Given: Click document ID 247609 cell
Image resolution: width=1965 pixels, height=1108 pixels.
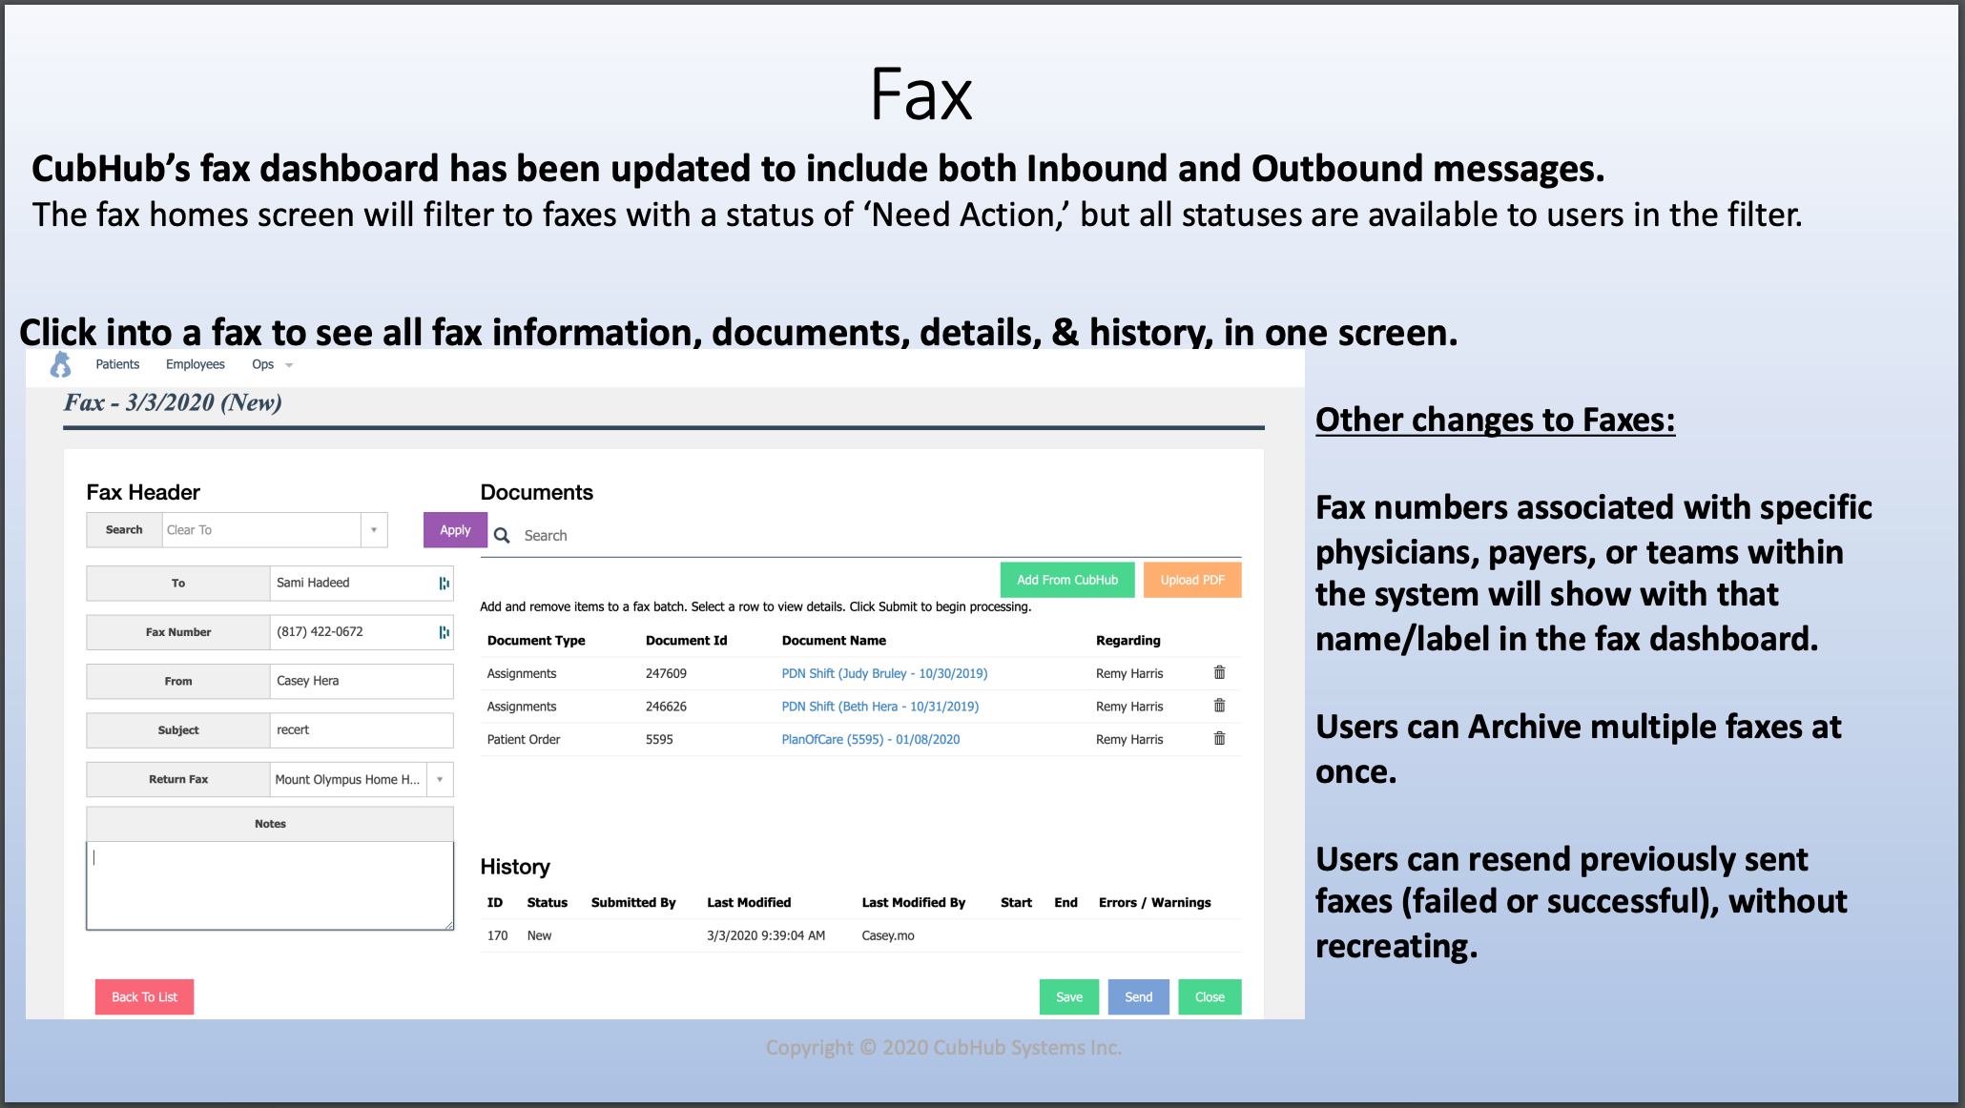Looking at the screenshot, I should coord(666,673).
